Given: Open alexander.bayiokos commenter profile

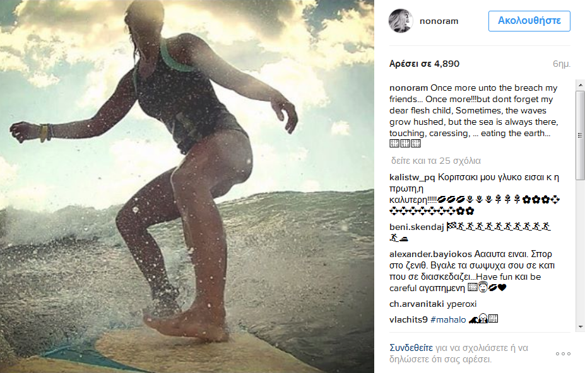Looking at the screenshot, I should pos(430,254).
